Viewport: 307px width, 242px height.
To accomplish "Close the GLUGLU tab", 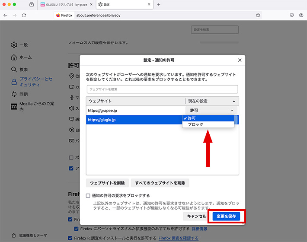I will tap(91, 4).
